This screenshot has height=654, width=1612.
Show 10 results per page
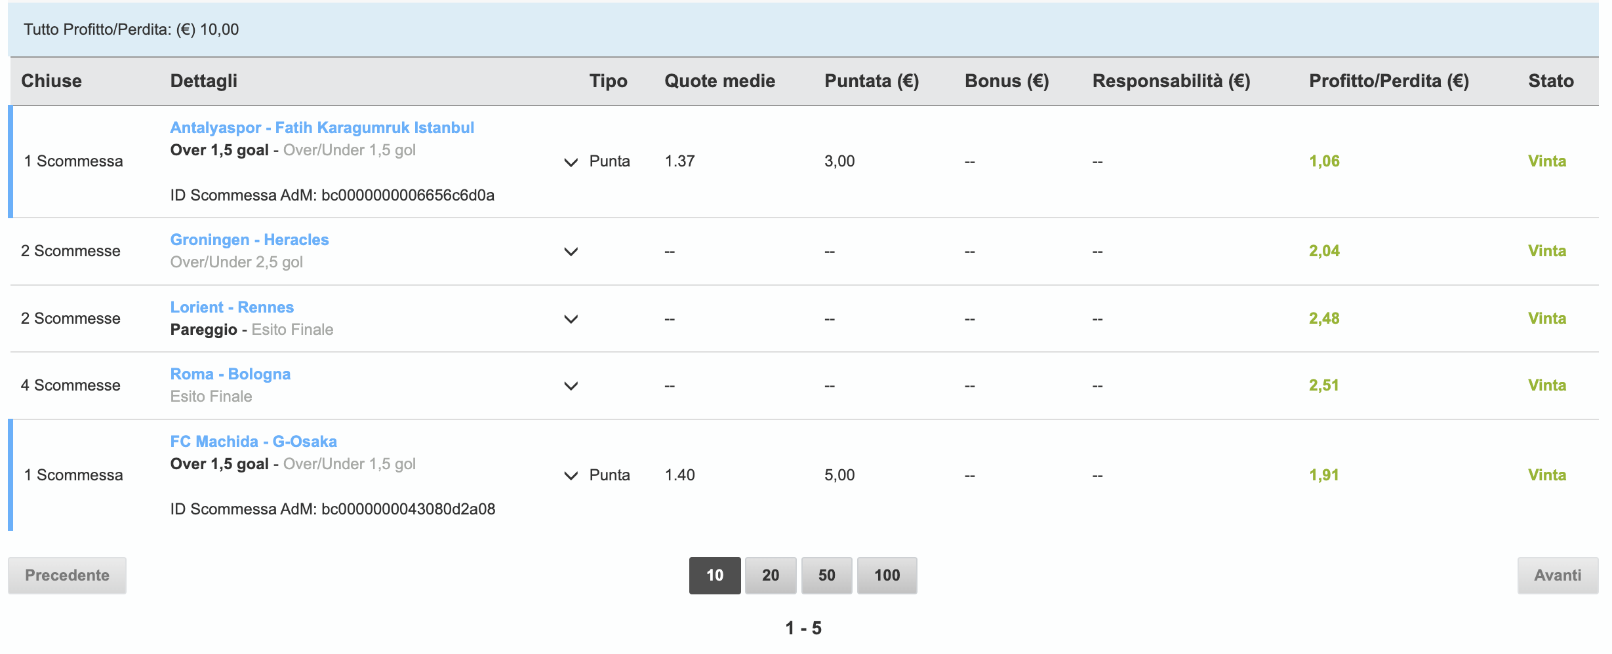(x=715, y=575)
